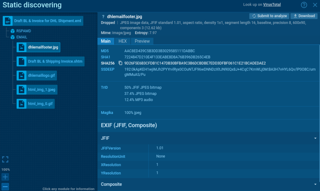Click the fullscreen fit icon in left panel
This screenshot has height=191, width=320.
(5, 159)
